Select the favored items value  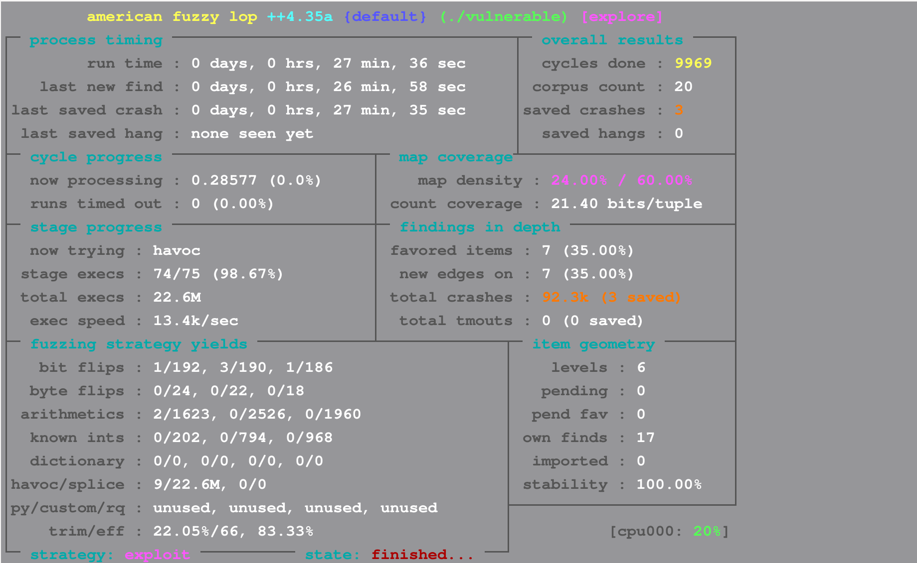pos(588,251)
